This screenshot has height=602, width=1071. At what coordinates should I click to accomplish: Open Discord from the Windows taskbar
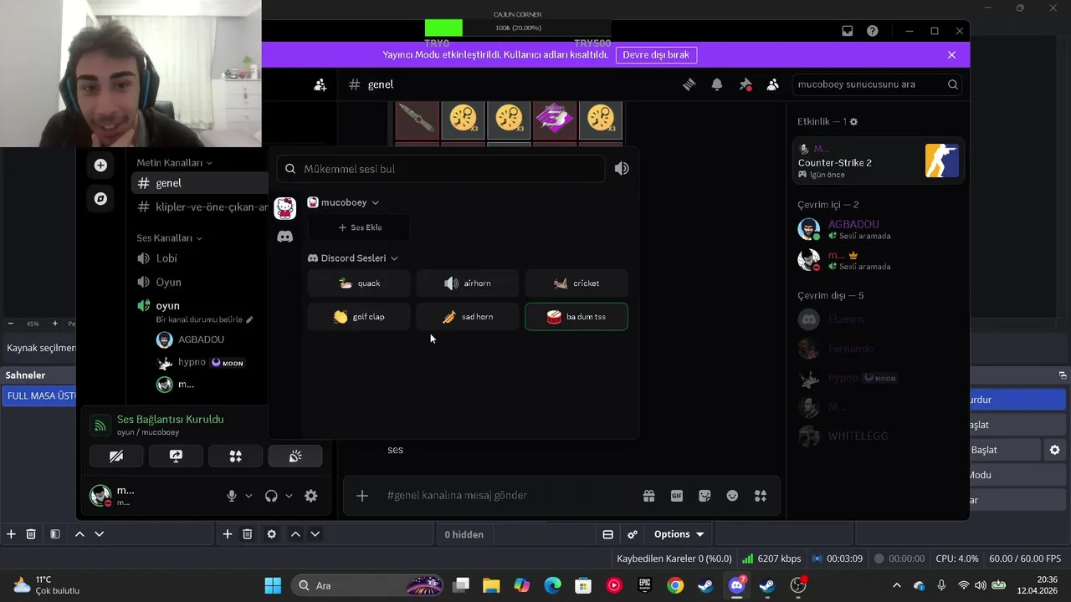coord(737,585)
